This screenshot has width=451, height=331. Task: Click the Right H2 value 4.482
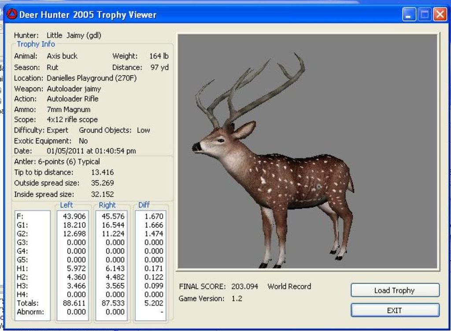coord(115,277)
